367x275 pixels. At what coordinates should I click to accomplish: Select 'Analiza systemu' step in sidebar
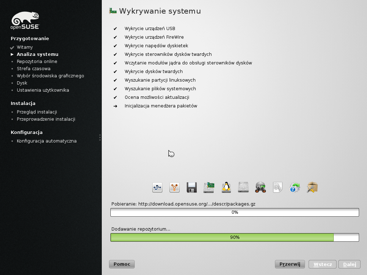coord(37,54)
